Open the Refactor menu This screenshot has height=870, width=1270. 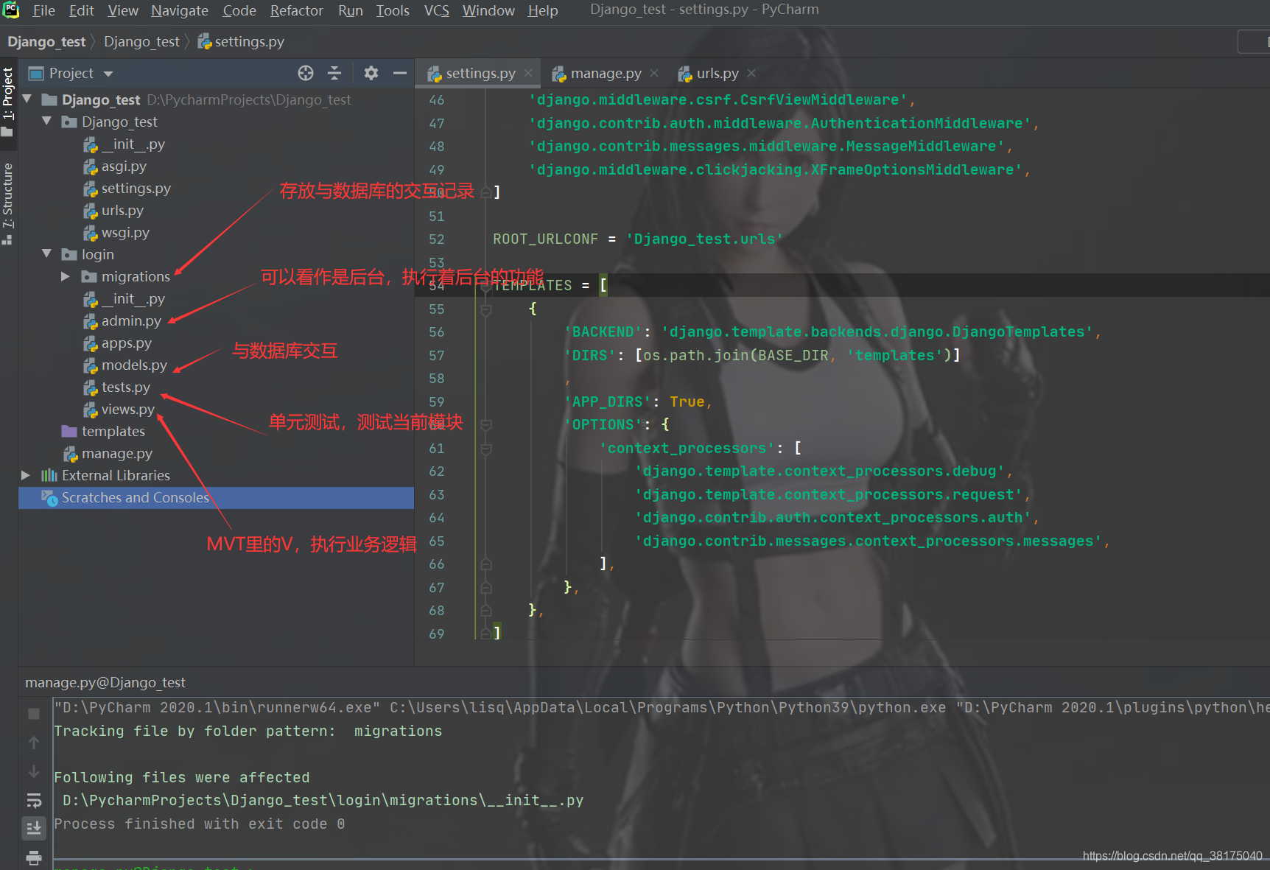point(296,10)
